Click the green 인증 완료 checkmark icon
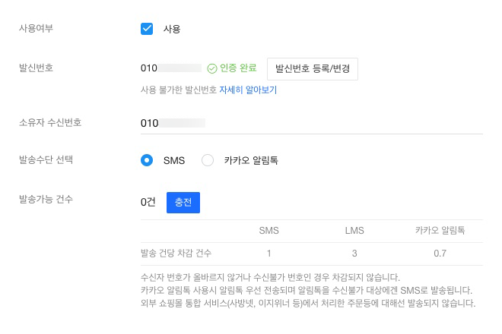 pyautogui.click(x=212, y=68)
